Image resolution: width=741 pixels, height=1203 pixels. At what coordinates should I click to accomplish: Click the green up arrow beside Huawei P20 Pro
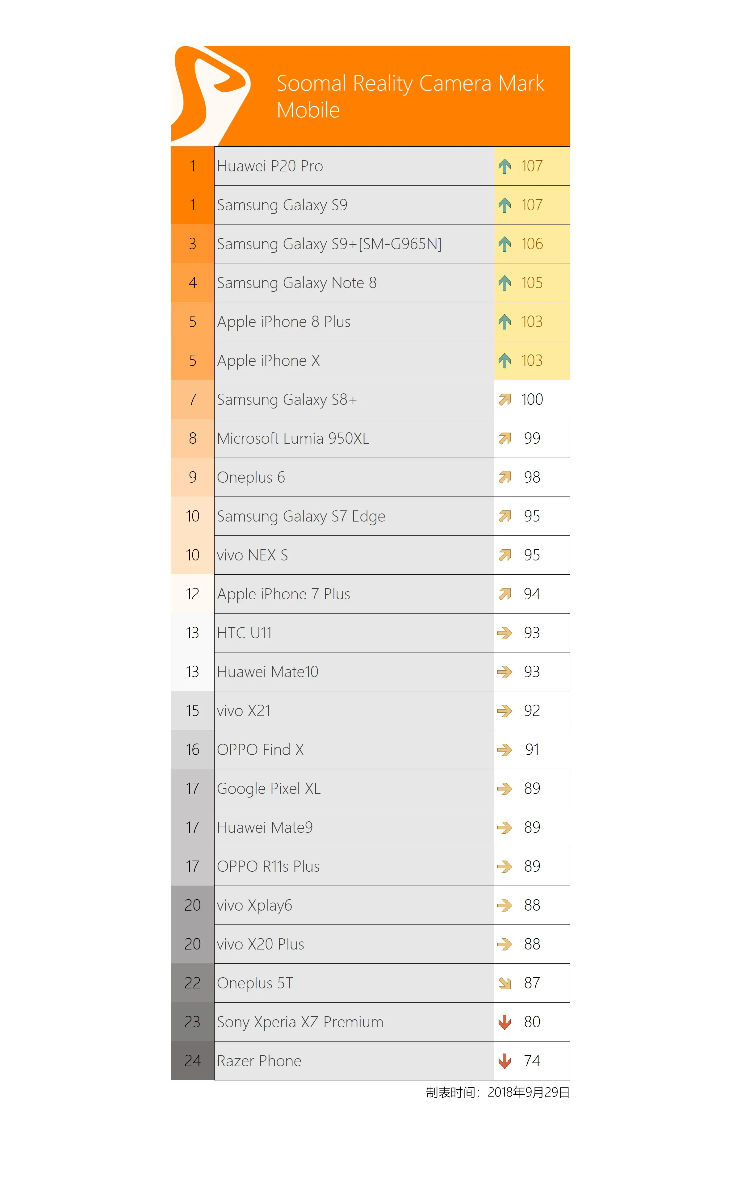click(x=504, y=166)
